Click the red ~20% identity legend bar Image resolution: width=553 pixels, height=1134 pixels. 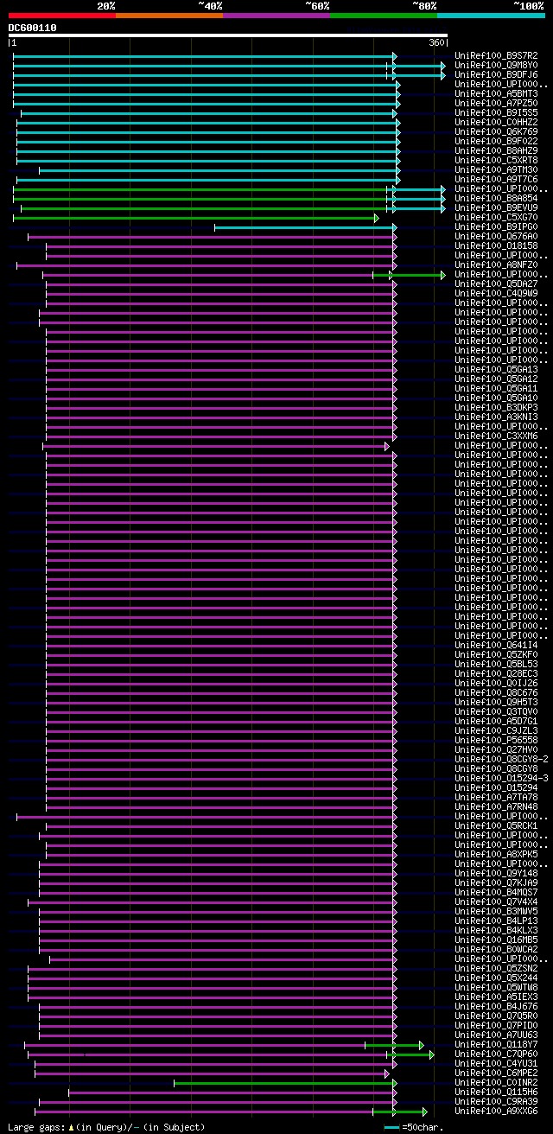[61, 16]
